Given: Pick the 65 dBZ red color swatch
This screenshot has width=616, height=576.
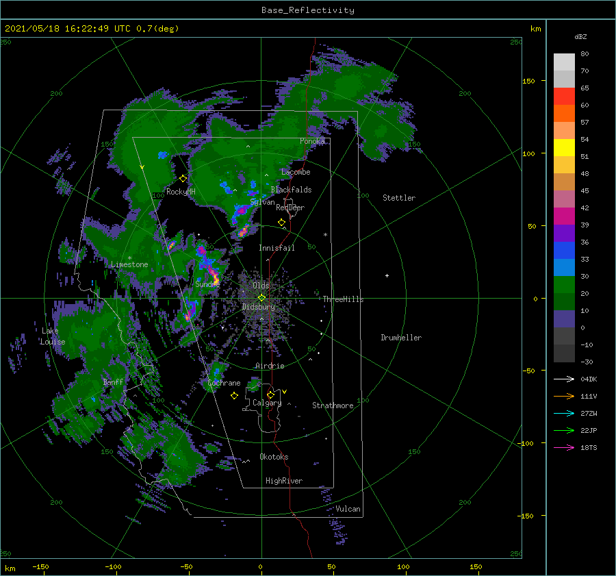Looking at the screenshot, I should pos(564,96).
